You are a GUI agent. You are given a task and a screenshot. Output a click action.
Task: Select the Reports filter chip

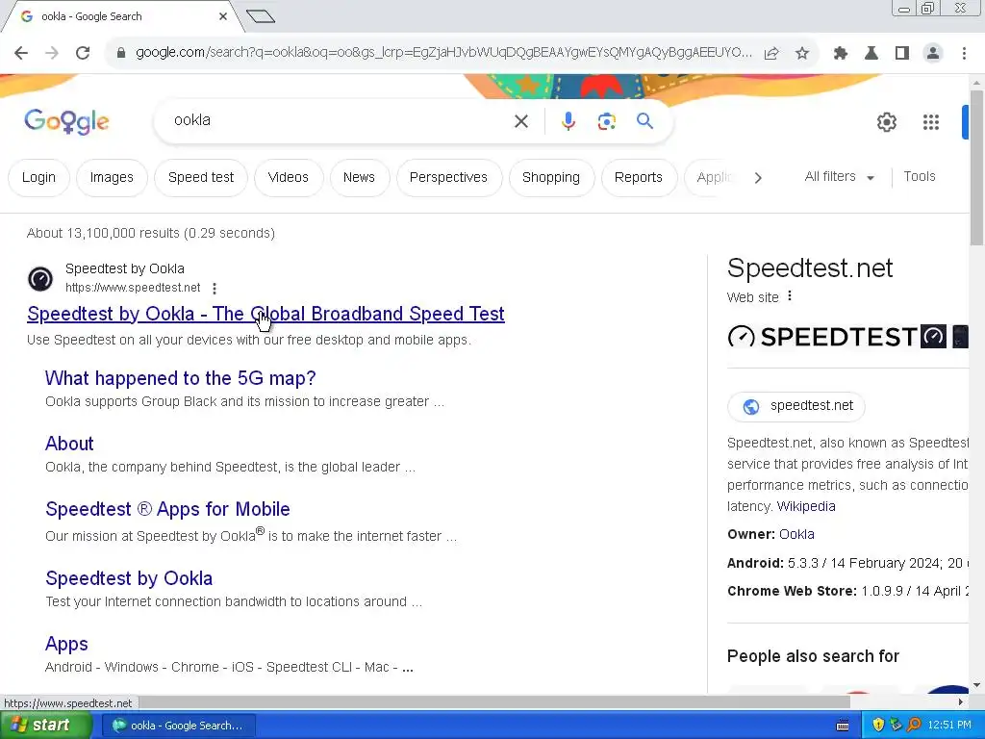pyautogui.click(x=639, y=178)
